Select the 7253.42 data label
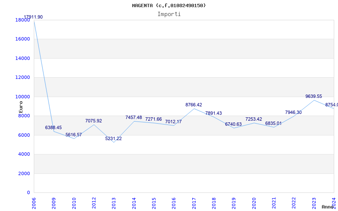Image resolution: width=338 pixels, height=211 pixels. pyautogui.click(x=253, y=119)
